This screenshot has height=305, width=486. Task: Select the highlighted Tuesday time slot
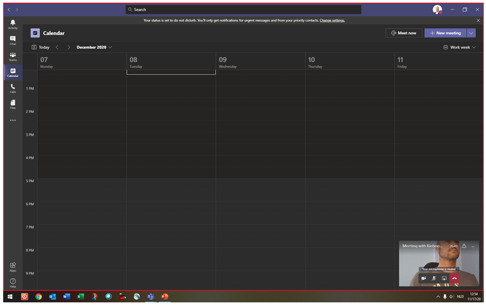click(x=171, y=72)
